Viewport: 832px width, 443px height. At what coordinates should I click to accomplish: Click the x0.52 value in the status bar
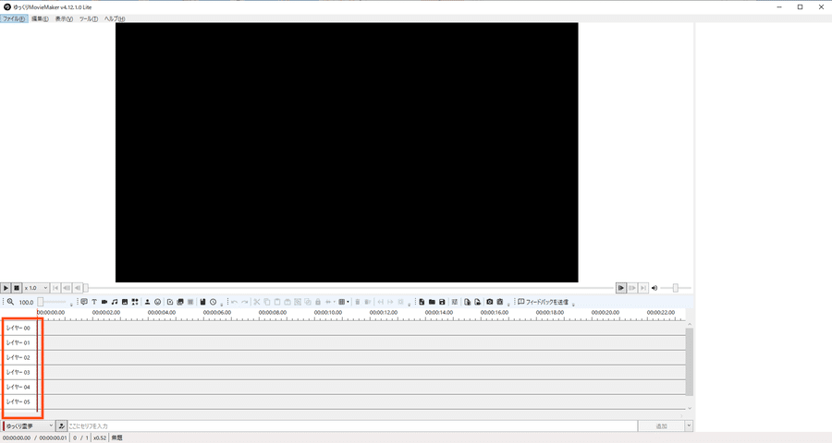pyautogui.click(x=100, y=438)
